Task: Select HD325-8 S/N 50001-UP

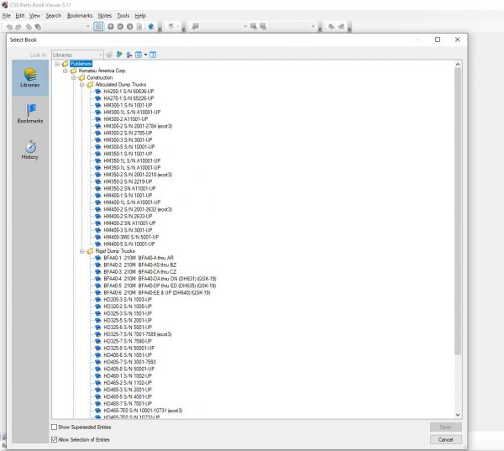Action: point(129,349)
